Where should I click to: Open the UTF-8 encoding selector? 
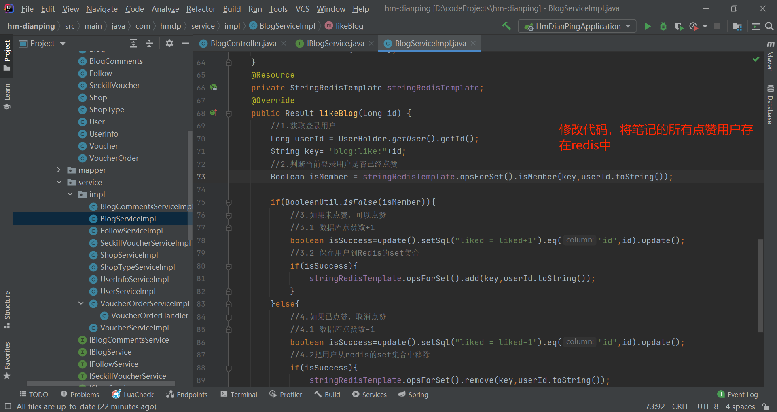(708, 406)
